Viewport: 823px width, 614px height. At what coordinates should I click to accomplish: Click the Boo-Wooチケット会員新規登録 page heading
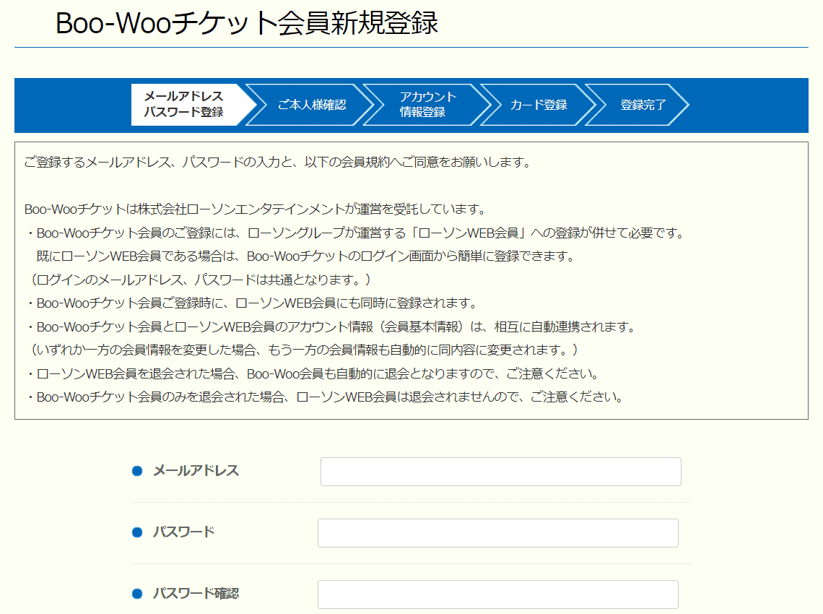click(245, 24)
